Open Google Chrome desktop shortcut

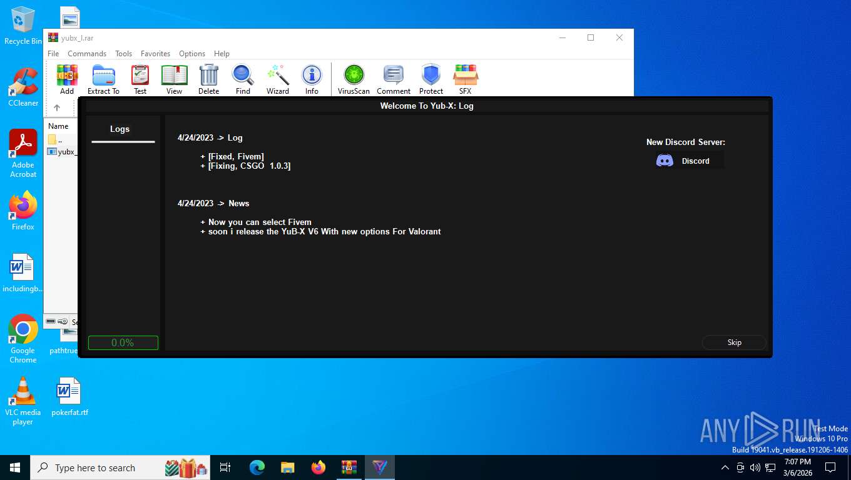[x=23, y=339]
